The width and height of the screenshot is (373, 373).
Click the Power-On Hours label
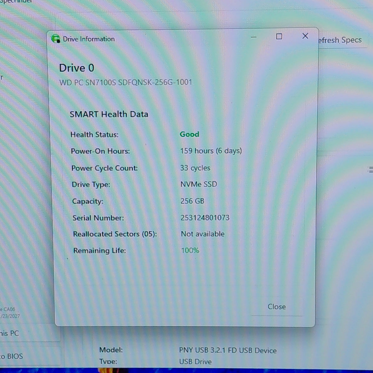(100, 151)
